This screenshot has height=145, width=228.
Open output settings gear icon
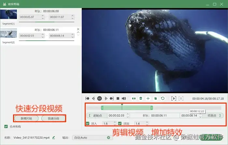click(x=108, y=138)
